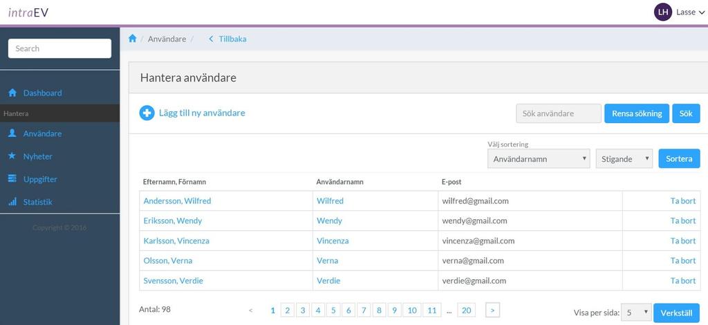708x325 pixels.
Task: Click the intraEV logo
Action: 28,12
